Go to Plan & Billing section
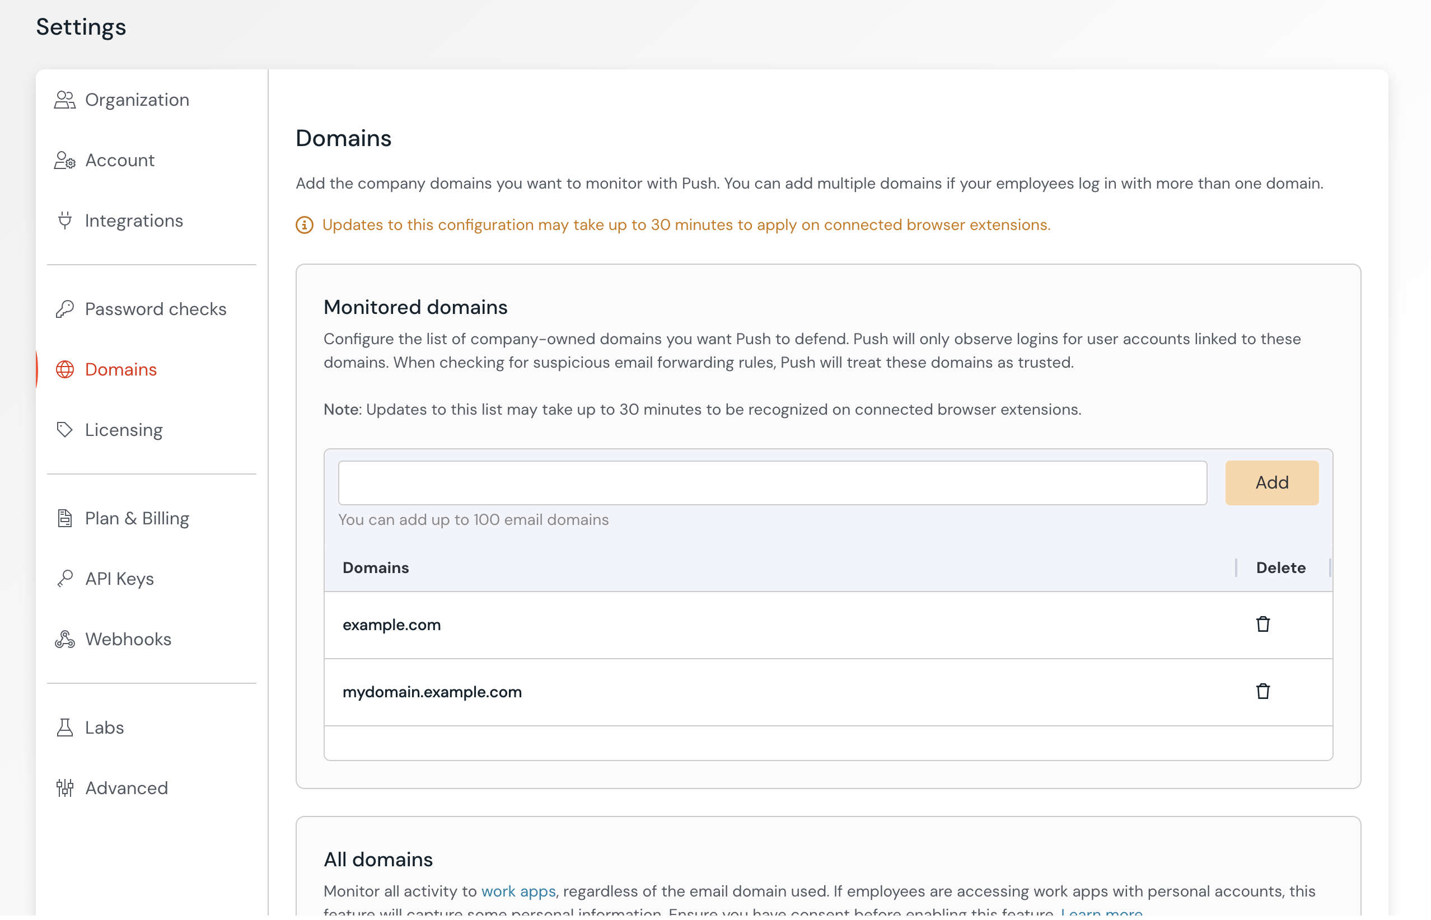1431x920 pixels. 137,518
